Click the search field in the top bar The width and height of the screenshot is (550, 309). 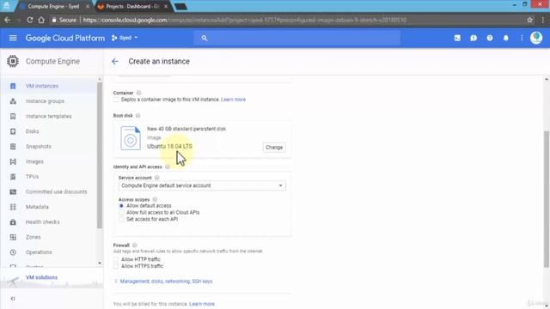[x=296, y=38]
